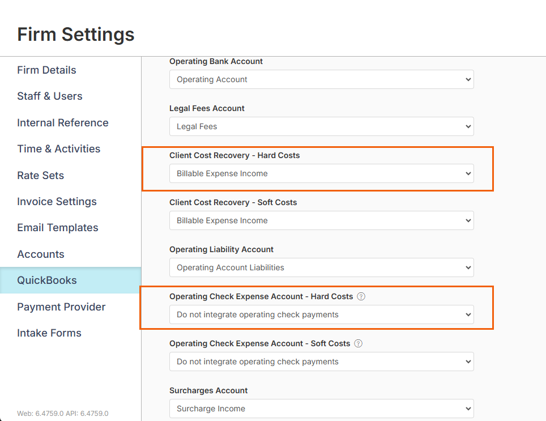Select Payment Provider in sidebar
The width and height of the screenshot is (546, 421).
pyautogui.click(x=61, y=307)
